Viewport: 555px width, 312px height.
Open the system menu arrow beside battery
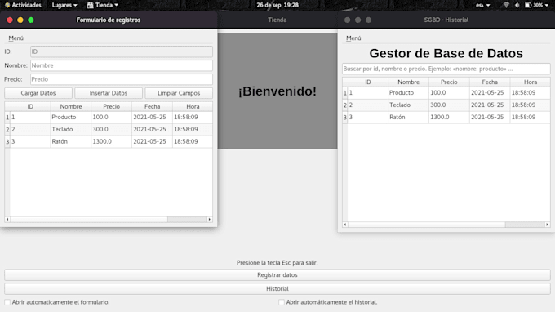pyautogui.click(x=547, y=5)
